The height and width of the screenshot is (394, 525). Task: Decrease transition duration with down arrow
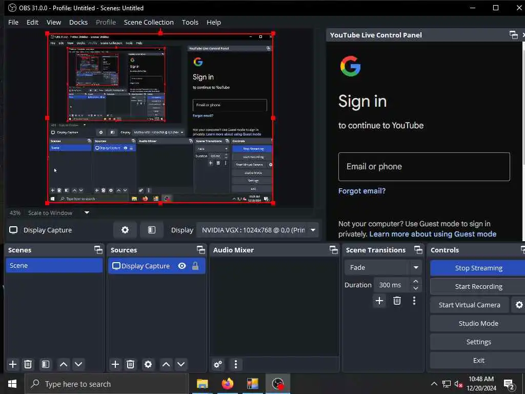pyautogui.click(x=415, y=288)
